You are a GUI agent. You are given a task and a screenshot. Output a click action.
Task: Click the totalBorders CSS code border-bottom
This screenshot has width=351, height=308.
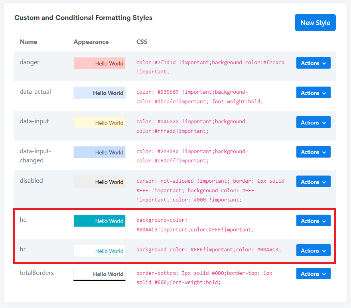click(204, 278)
